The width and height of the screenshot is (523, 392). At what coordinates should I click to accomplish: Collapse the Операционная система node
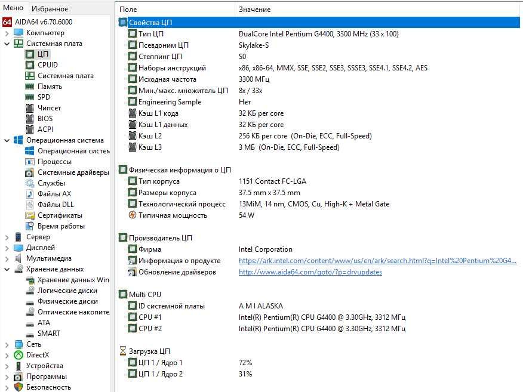7,140
